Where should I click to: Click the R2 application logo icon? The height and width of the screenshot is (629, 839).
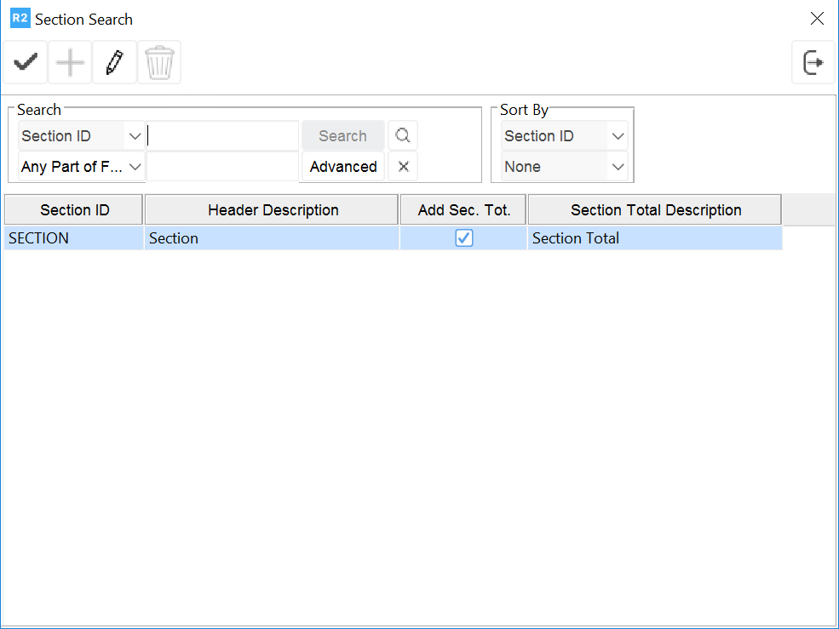19,19
